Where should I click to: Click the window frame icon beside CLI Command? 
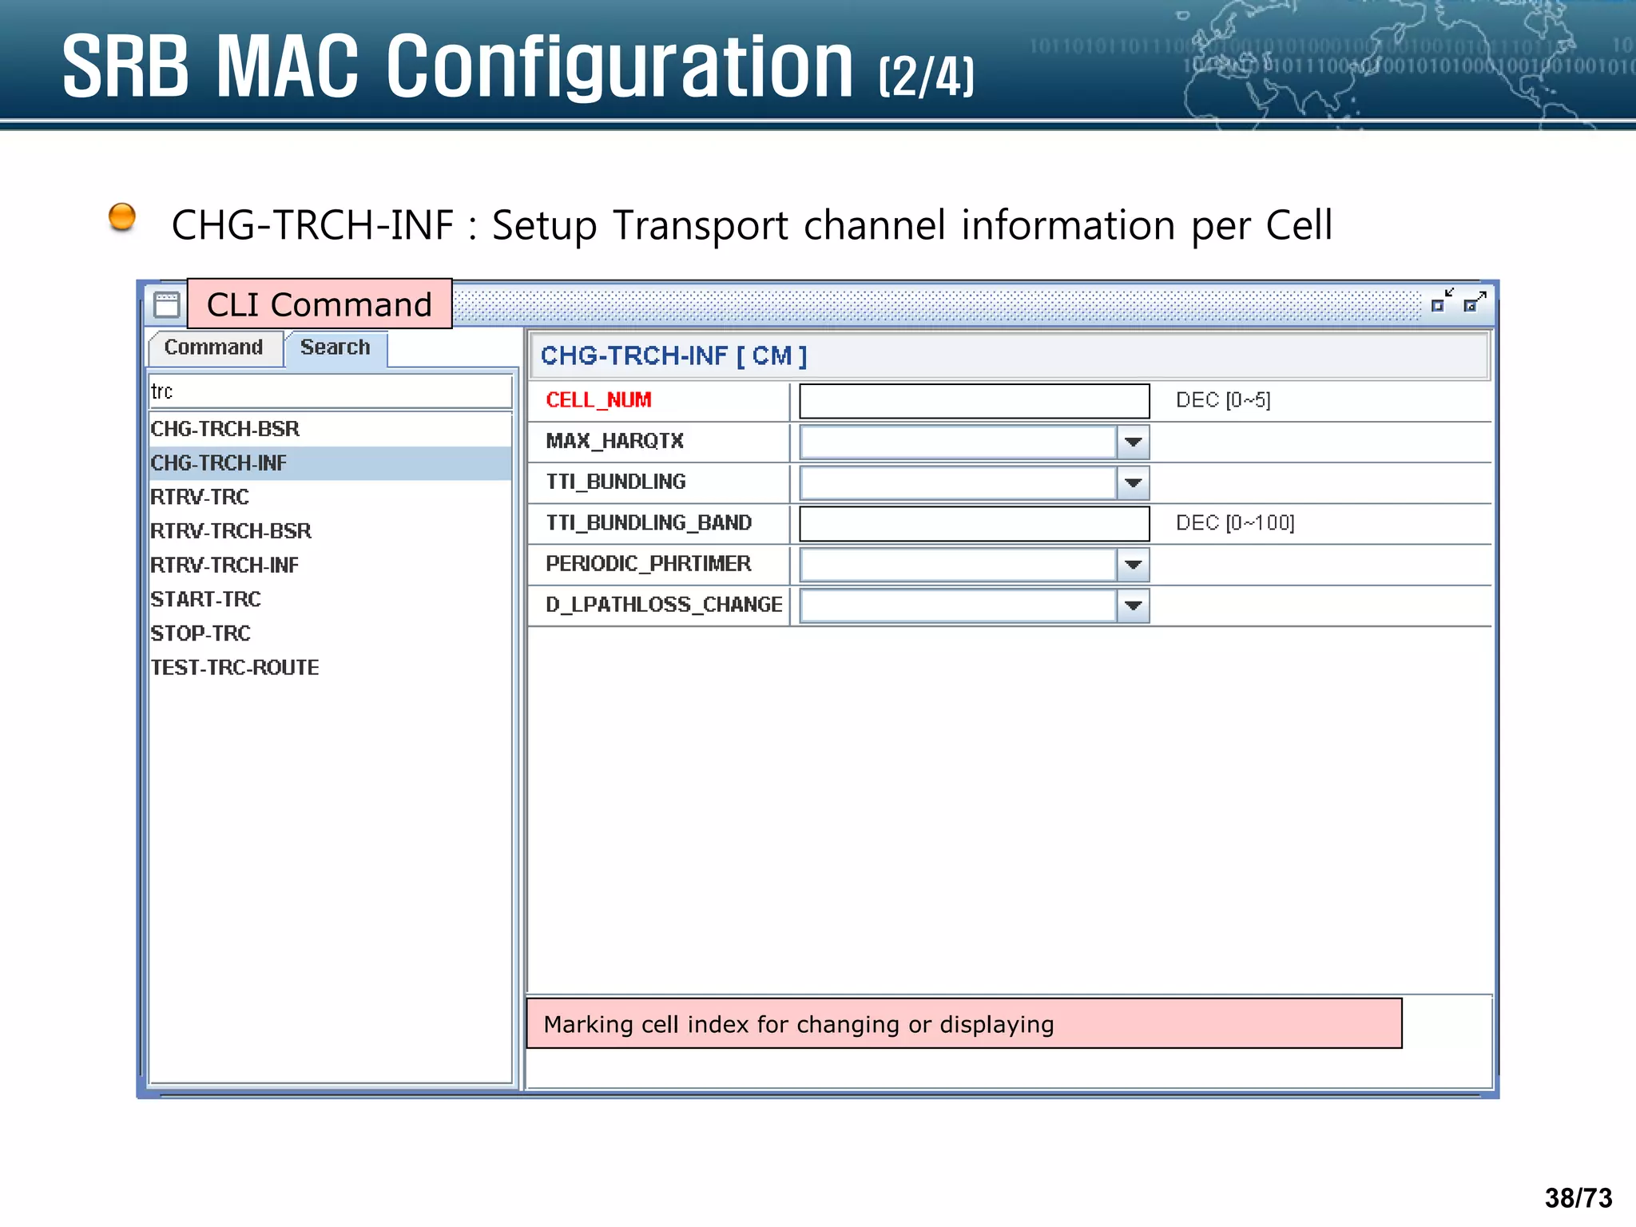[166, 305]
